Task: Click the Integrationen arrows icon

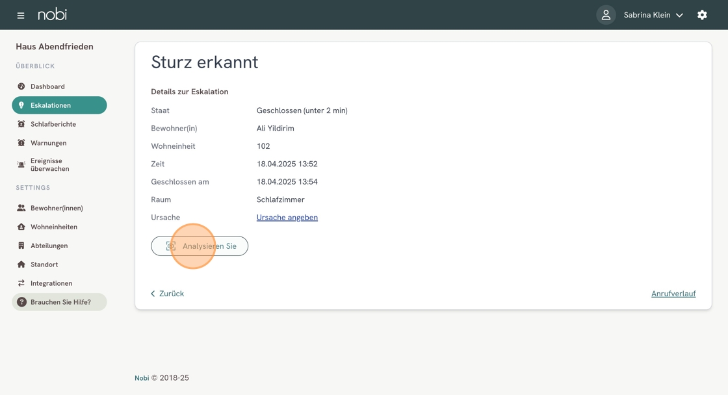Action: pos(21,283)
